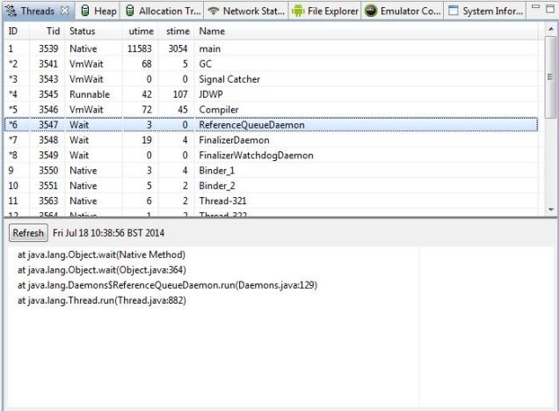Select the main thread row
Image resolution: width=559 pixels, height=411 pixels.
(x=271, y=48)
